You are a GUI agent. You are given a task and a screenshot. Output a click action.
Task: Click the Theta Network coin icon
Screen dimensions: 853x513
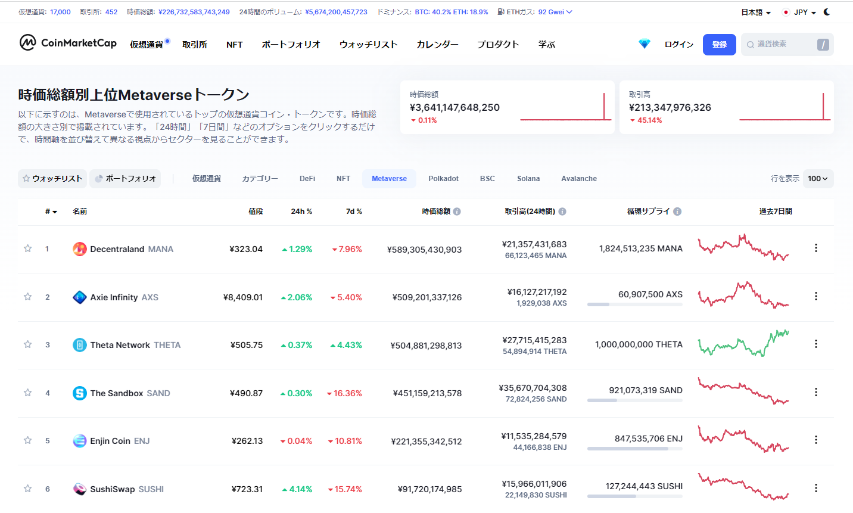pos(80,345)
